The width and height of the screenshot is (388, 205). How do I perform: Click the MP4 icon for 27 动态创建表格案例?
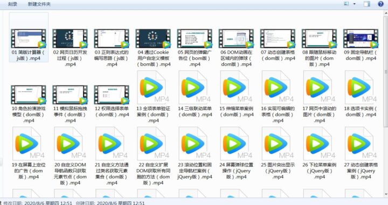pyautogui.click(x=361, y=144)
